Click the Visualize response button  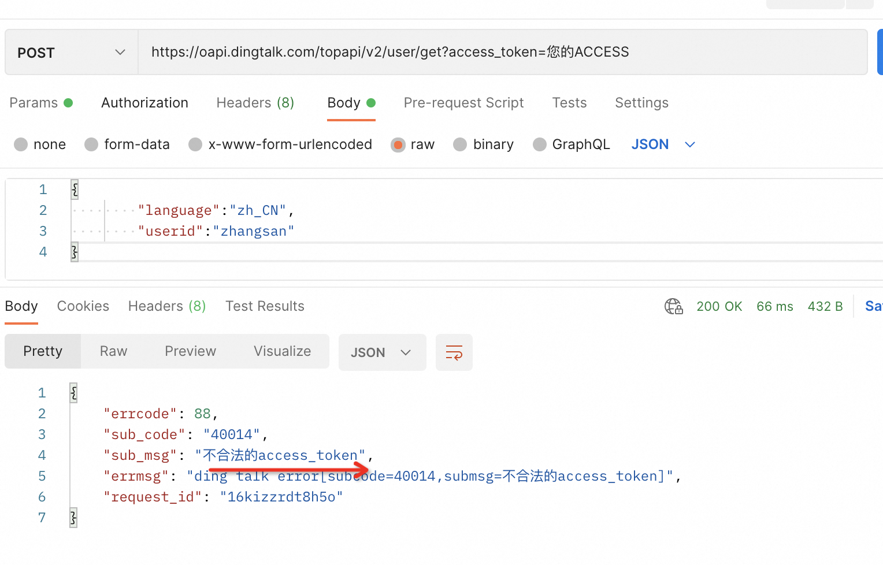coord(282,351)
